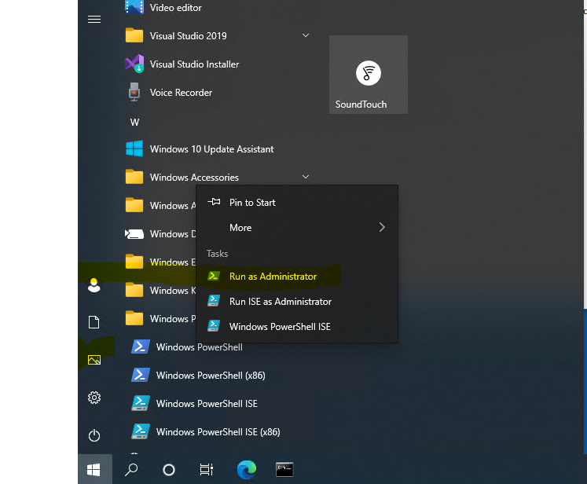Open Settings gear in Start sidebar
587x484 pixels.
click(94, 398)
